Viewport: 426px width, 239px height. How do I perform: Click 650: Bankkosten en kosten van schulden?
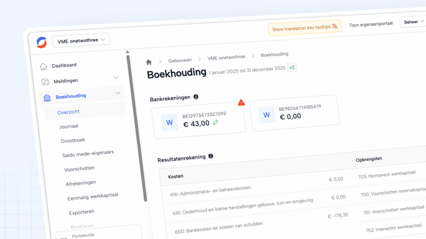pyautogui.click(x=219, y=228)
